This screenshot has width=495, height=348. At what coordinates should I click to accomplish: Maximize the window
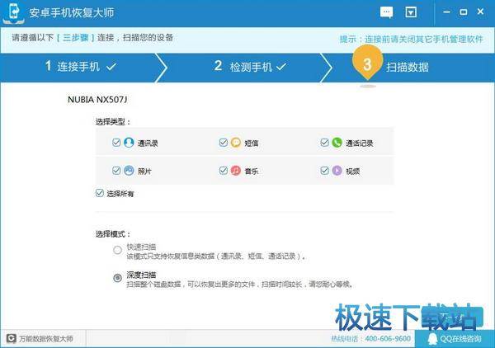464,12
